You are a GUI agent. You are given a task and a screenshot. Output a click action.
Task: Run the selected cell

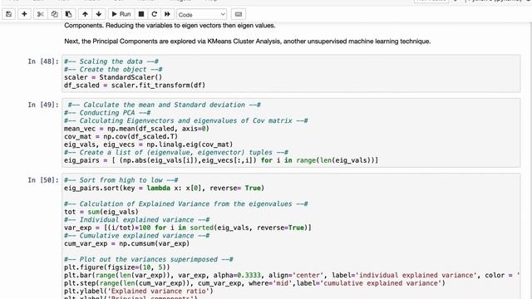click(x=121, y=14)
